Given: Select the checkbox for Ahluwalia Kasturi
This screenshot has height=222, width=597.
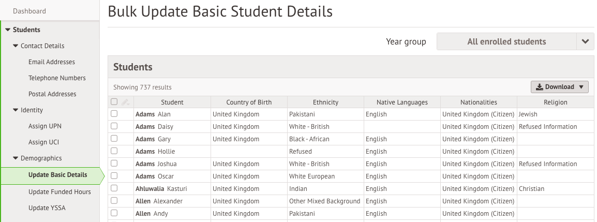Looking at the screenshot, I should (114, 188).
